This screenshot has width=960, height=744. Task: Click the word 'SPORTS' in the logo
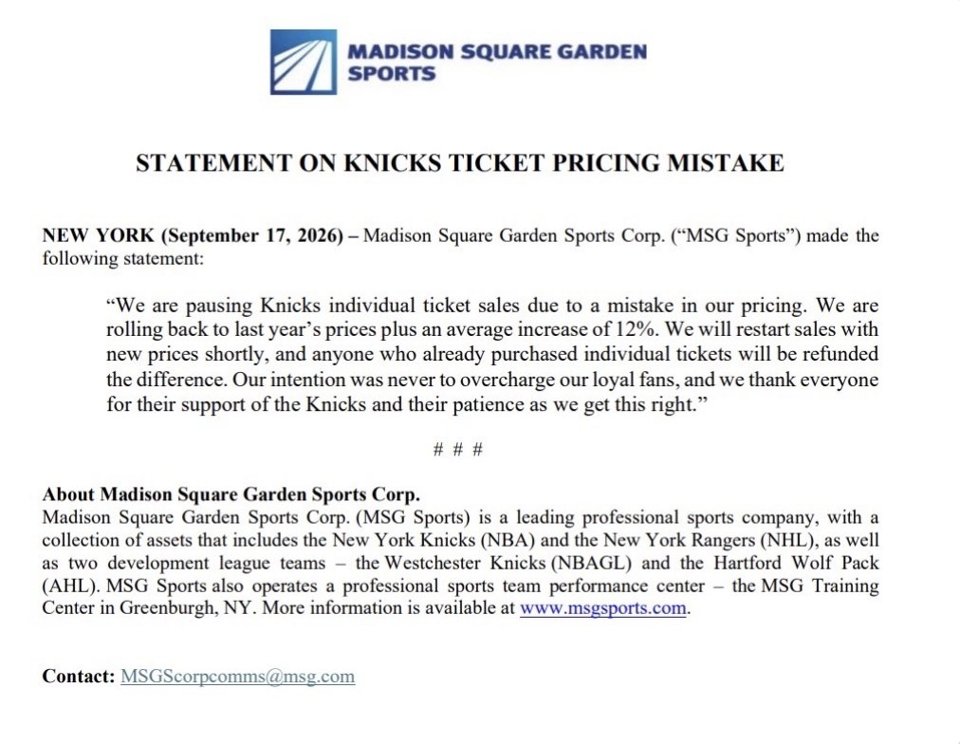(x=392, y=74)
